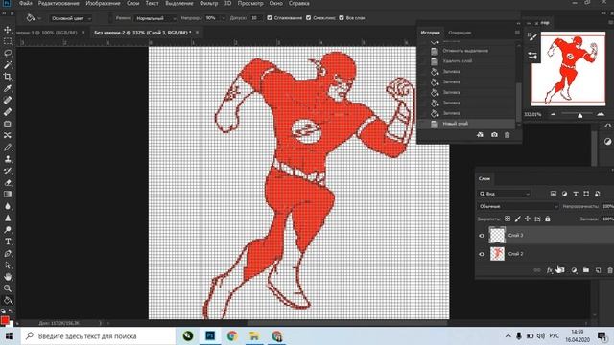614x345 pixels.
Task: Zoom in Navigator with large mountains
Action: coord(601,114)
